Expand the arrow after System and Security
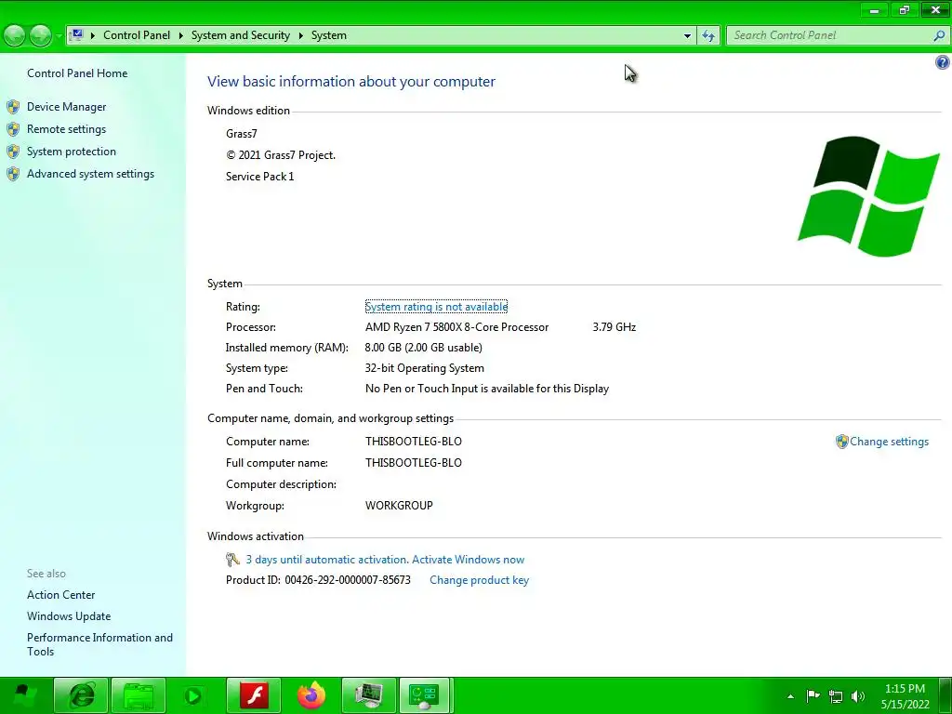Viewport: 952px width, 714px height. [x=300, y=35]
